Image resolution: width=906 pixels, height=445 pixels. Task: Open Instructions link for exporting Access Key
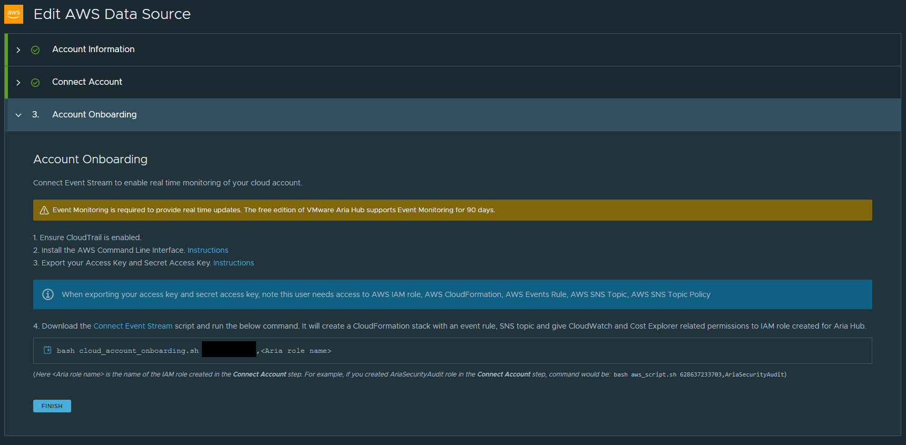point(233,263)
